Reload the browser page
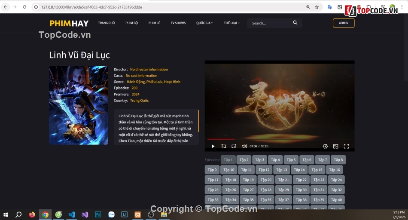Screen dimensions: 408x220 [24, 7]
